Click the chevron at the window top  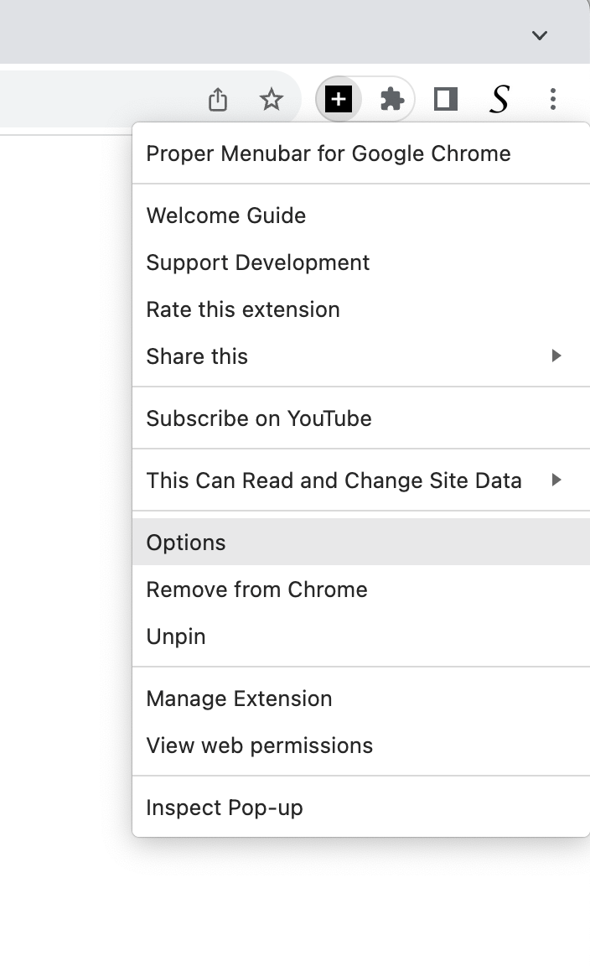click(539, 35)
